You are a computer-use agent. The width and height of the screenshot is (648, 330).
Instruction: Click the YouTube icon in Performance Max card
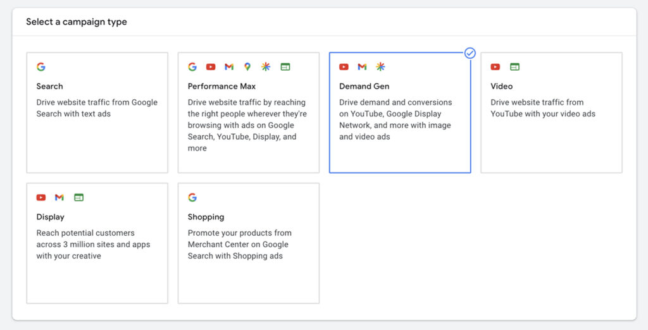coord(211,67)
